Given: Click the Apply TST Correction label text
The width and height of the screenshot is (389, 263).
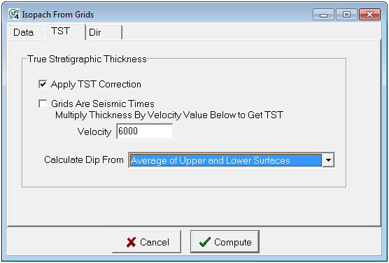Looking at the screenshot, I should 96,85.
